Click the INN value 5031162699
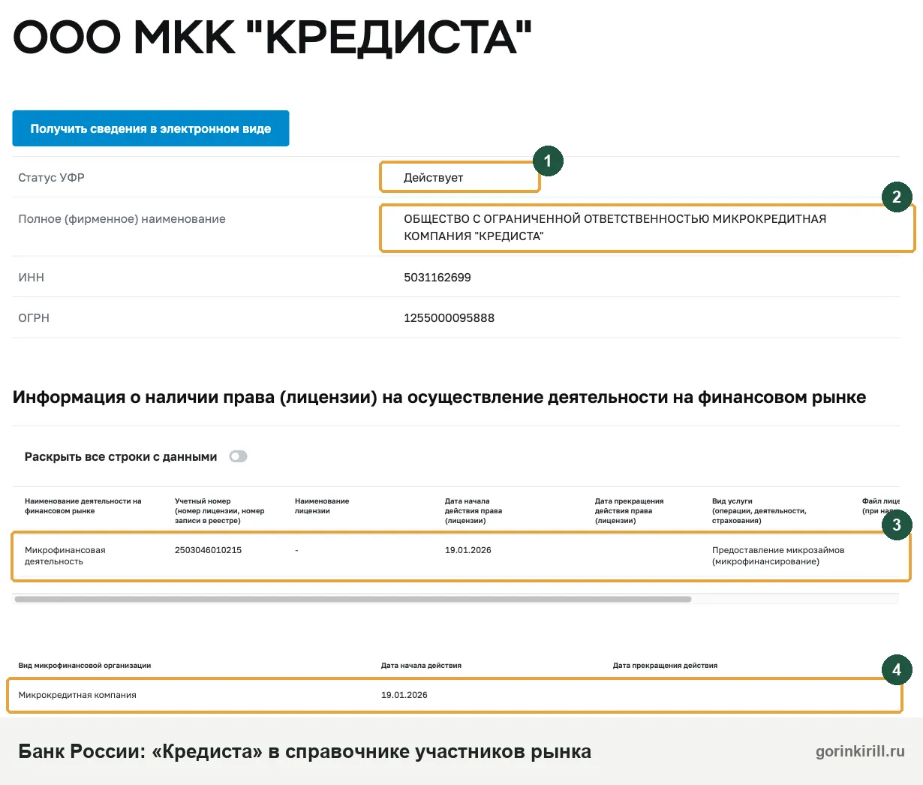Screen dimensions: 923x785 coord(437,278)
